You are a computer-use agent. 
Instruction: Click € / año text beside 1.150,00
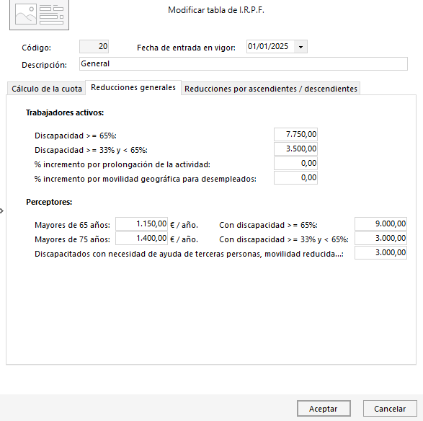point(184,225)
